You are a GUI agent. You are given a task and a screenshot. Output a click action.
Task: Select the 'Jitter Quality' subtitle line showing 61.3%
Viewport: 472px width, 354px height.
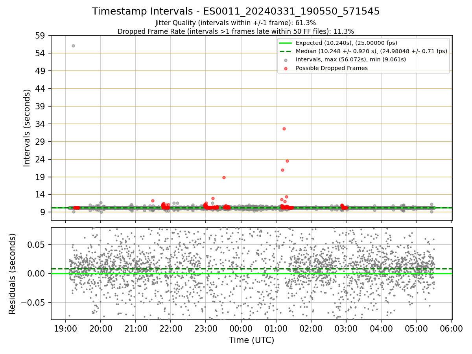point(236,23)
